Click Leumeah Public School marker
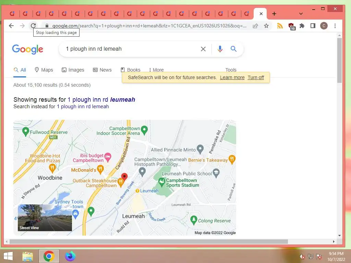This screenshot has height=263, width=351. tap(216, 173)
